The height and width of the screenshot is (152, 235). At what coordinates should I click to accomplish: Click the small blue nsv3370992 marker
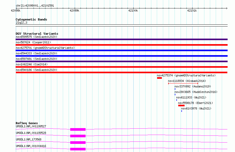click(175, 89)
